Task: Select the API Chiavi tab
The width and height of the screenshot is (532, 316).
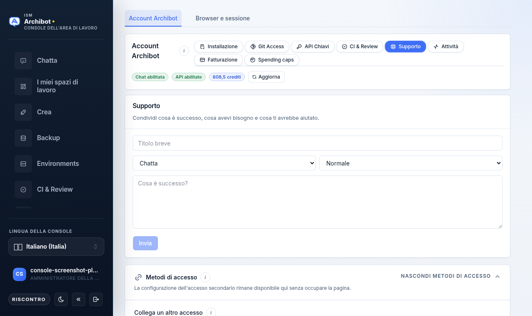Action: (313, 47)
